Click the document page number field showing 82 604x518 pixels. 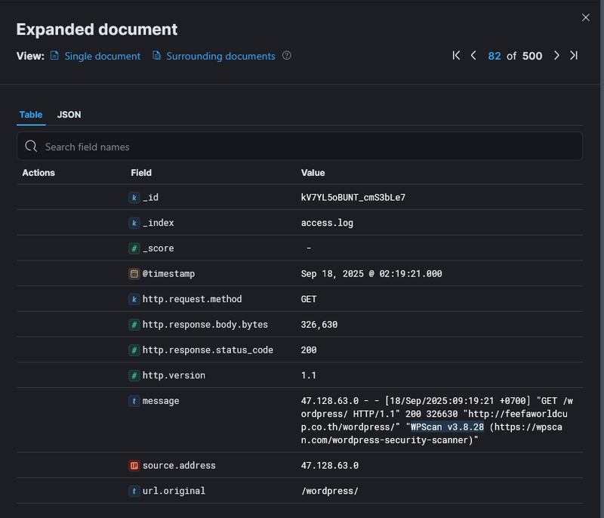point(495,56)
